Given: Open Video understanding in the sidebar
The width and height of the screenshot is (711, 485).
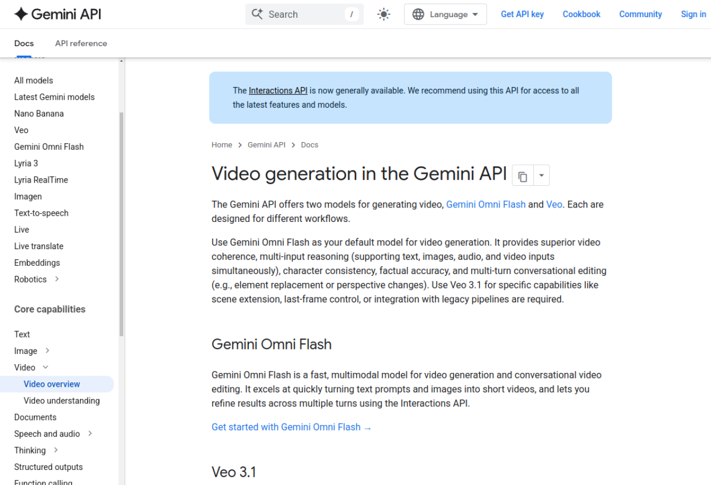Looking at the screenshot, I should tap(62, 401).
